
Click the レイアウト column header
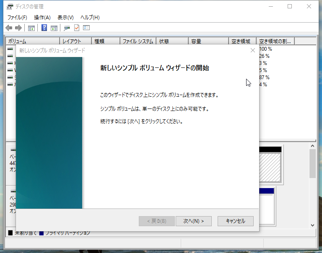[75, 41]
